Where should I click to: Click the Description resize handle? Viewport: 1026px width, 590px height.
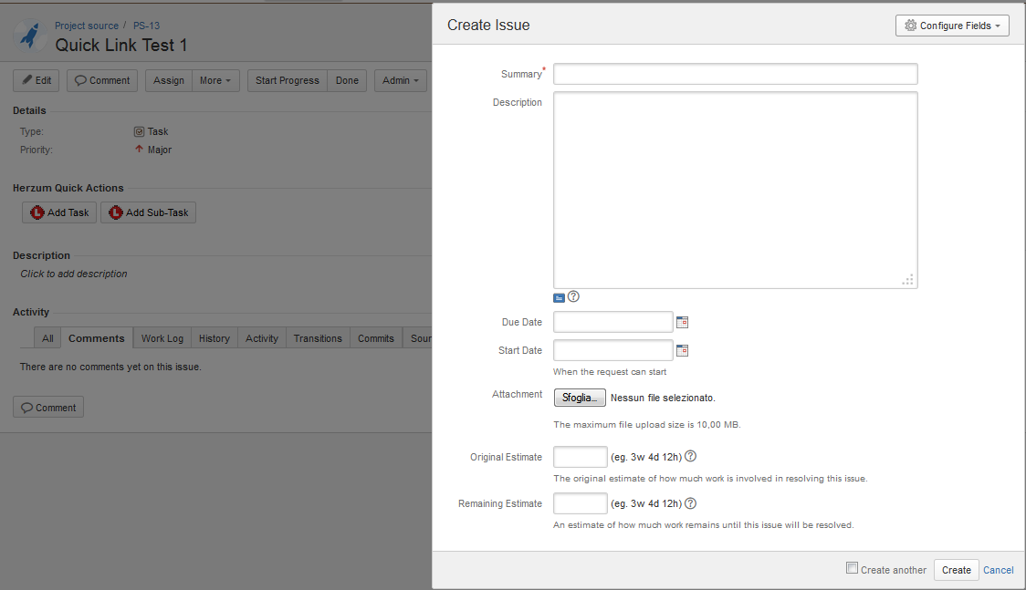(908, 280)
